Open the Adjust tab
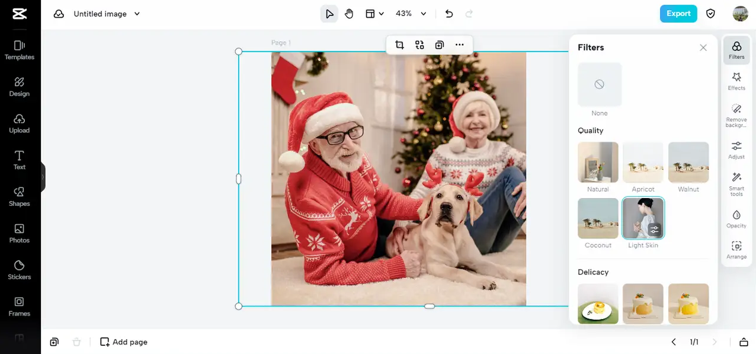 [736, 150]
